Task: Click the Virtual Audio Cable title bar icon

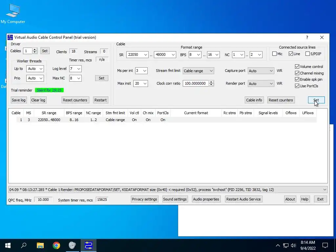Action: pyautogui.click(x=10, y=37)
